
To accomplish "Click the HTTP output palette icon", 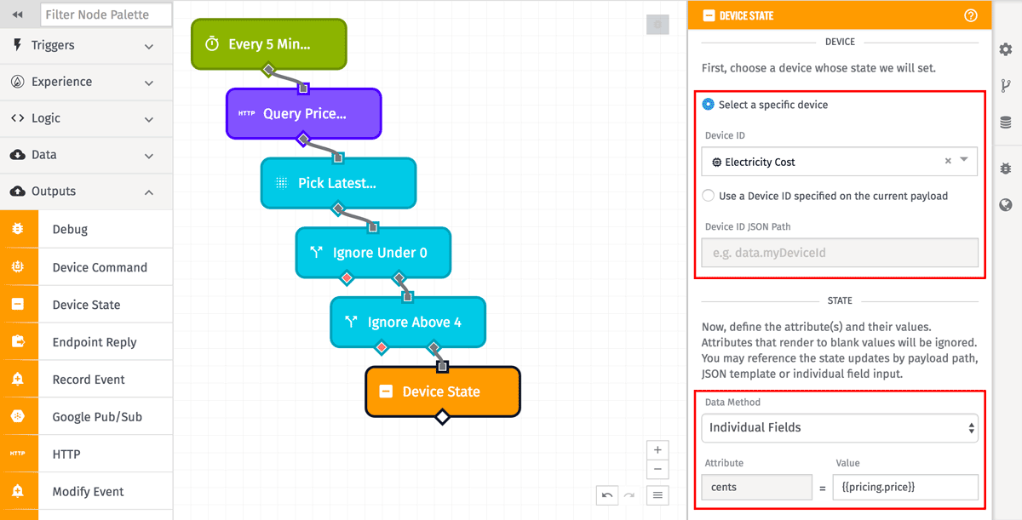I will (18, 454).
